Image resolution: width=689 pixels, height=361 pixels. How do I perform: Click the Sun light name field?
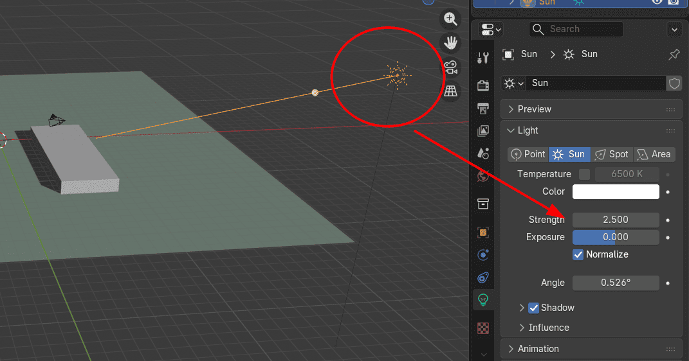596,84
